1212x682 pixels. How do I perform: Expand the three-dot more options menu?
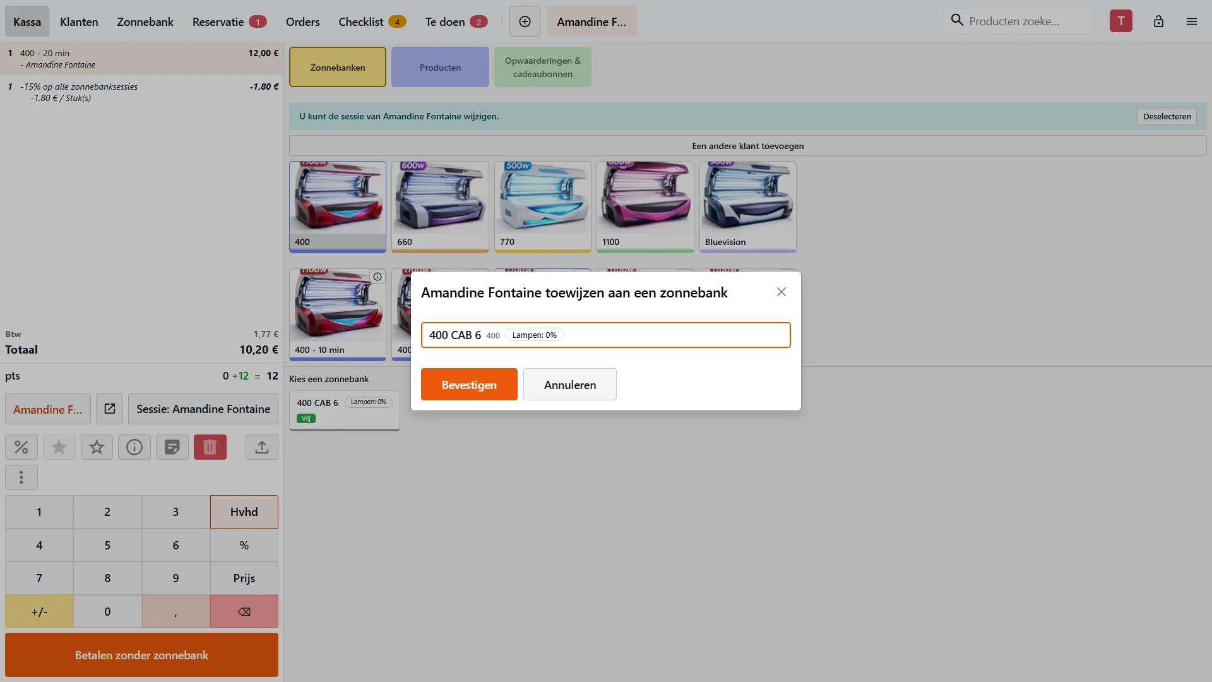(21, 477)
